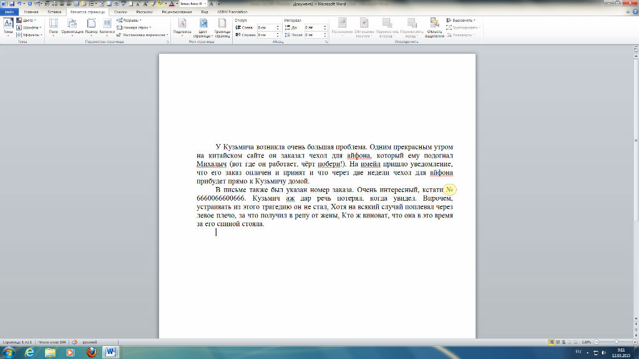
Task: Expand the Выровнять align dropdown
Action: 461,21
